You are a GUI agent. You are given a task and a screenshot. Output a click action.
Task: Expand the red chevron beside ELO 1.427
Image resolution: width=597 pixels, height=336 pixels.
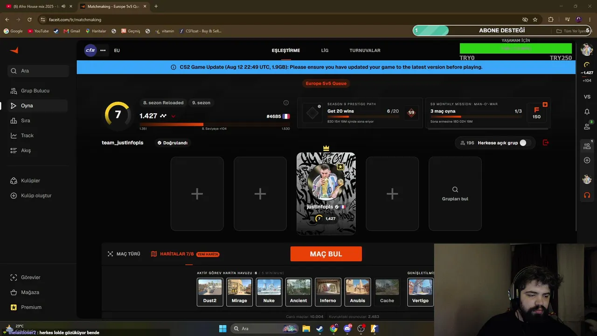(173, 116)
